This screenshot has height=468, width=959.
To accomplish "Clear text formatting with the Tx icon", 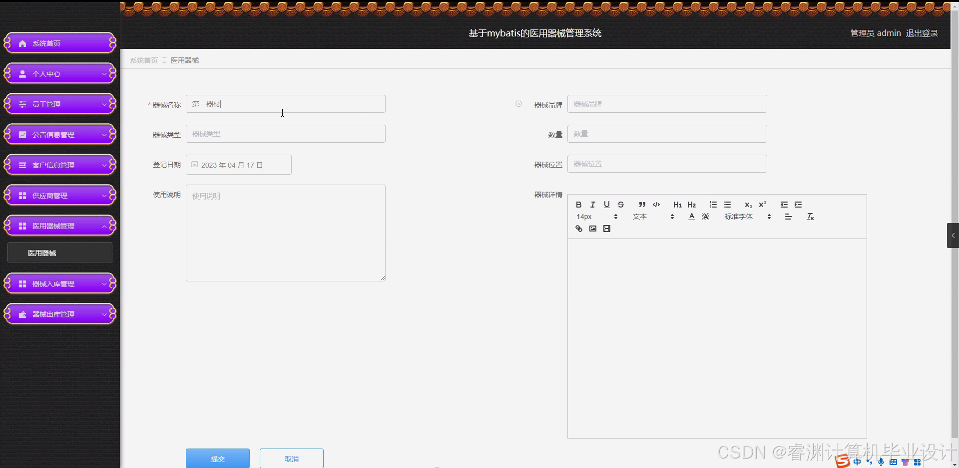I will click(x=810, y=217).
